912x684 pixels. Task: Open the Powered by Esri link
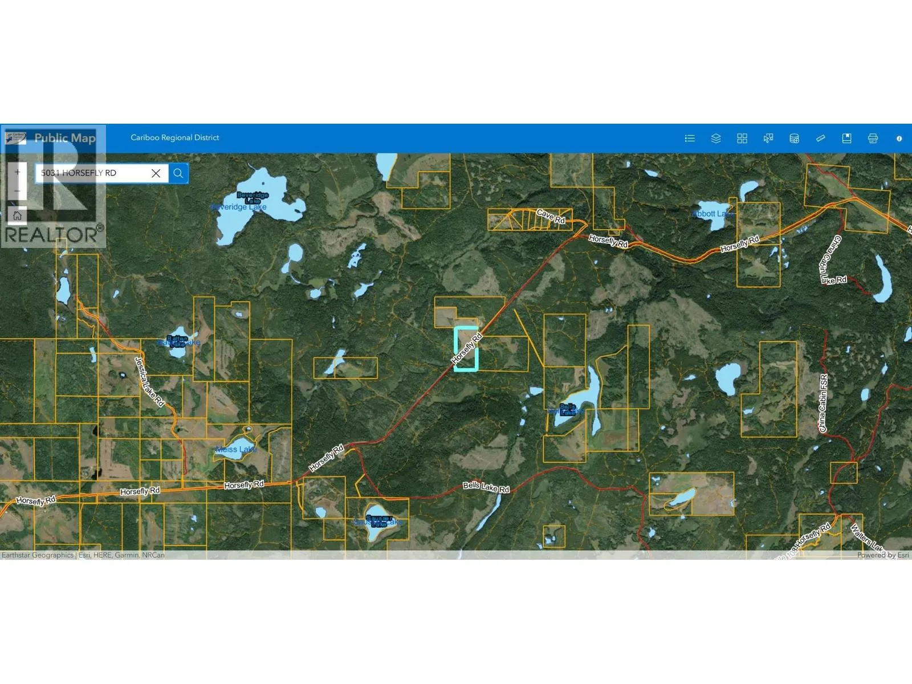(x=883, y=555)
